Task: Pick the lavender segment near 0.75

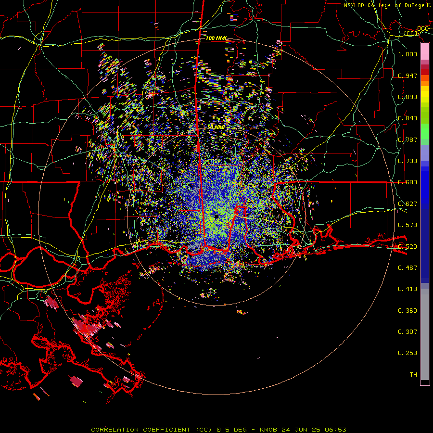Action: 425,153
